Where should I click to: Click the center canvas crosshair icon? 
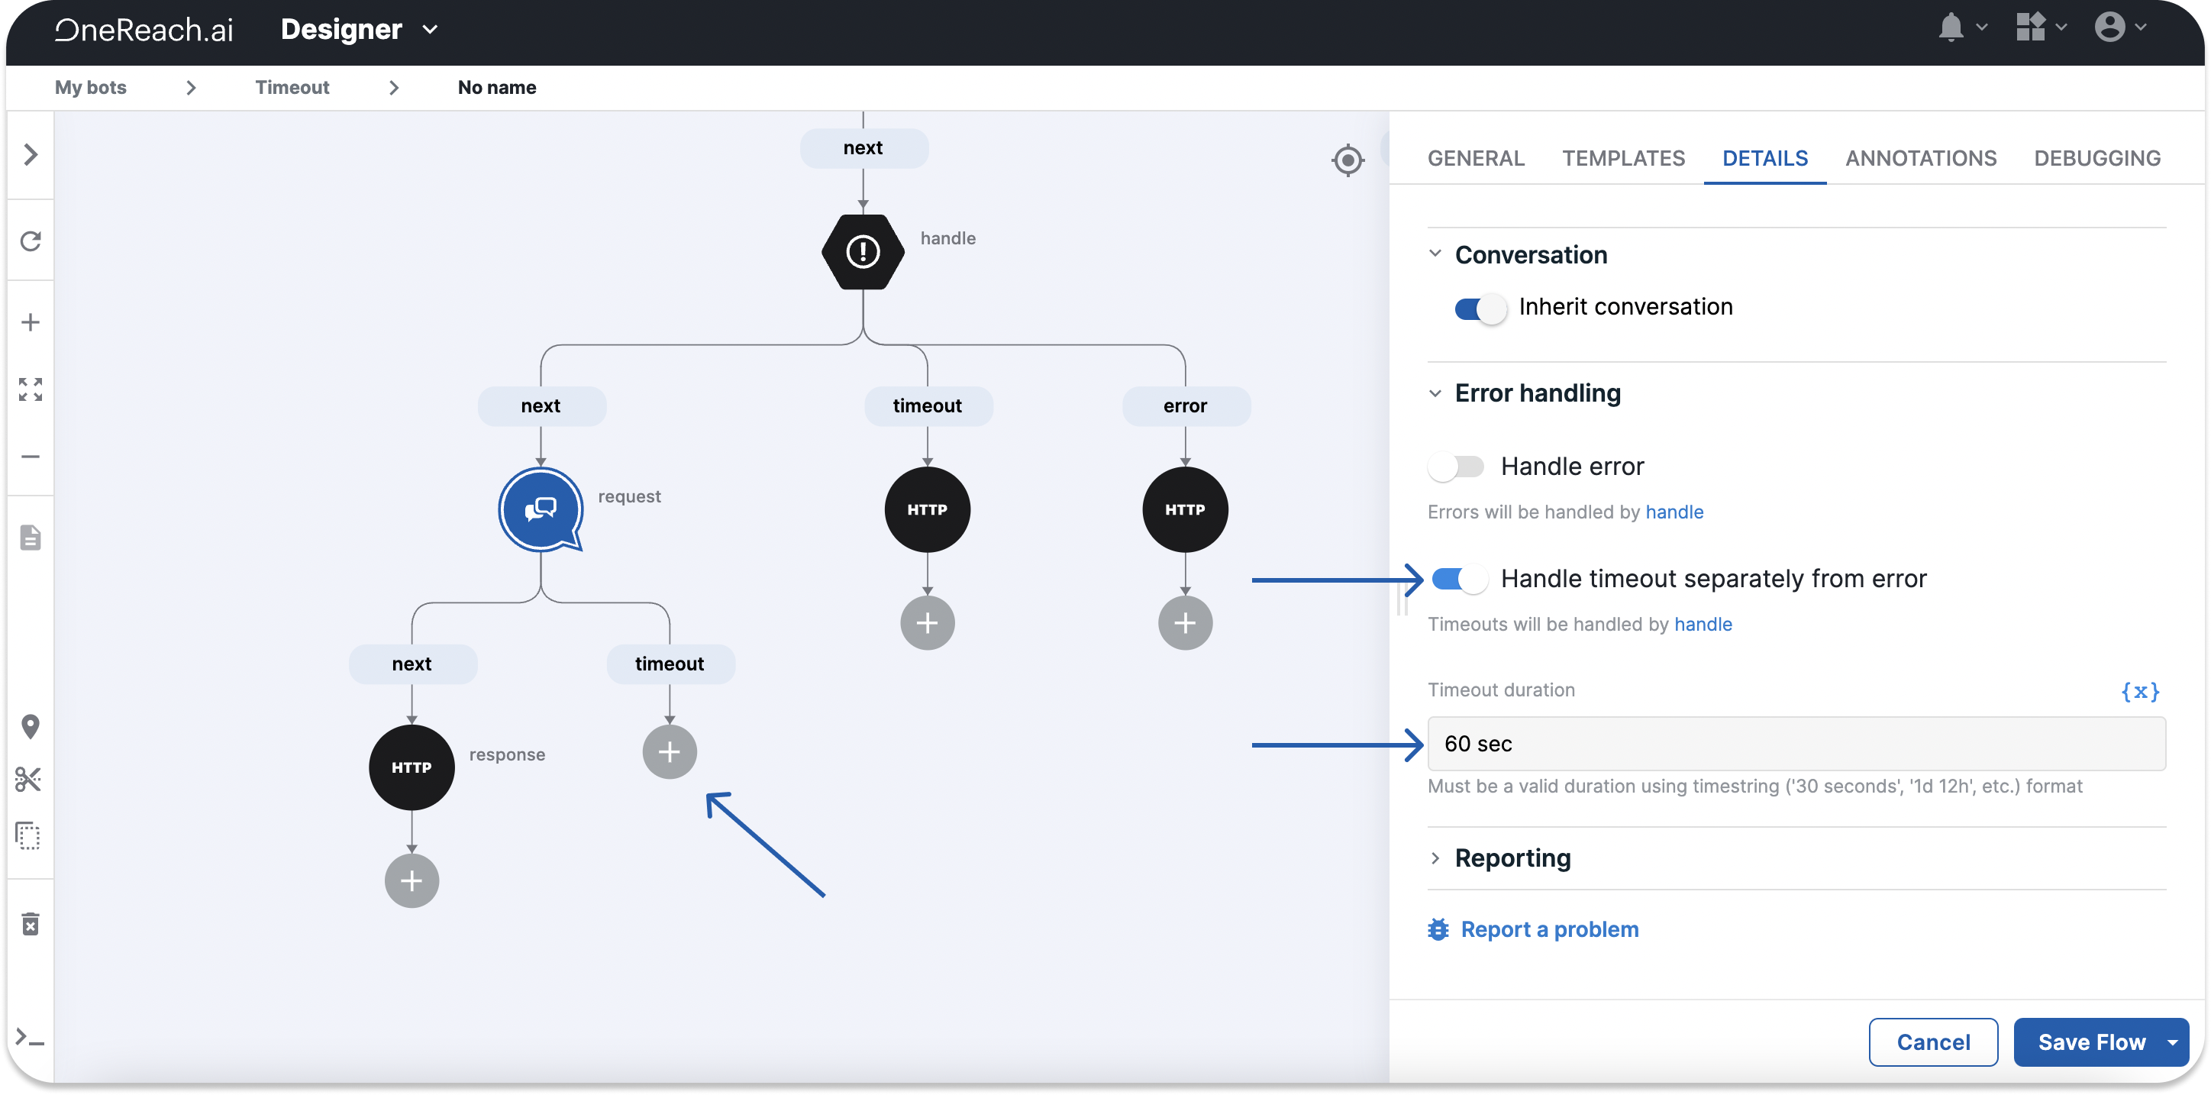[1348, 160]
